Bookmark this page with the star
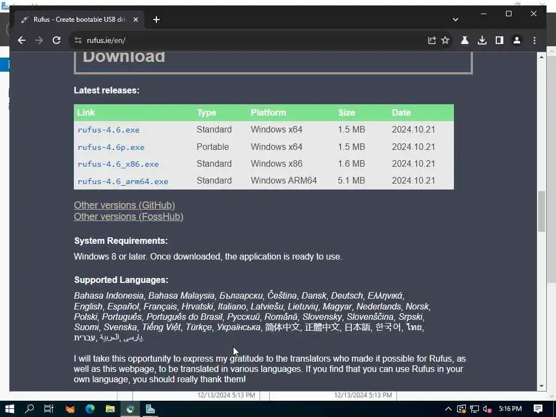The width and height of the screenshot is (556, 417). pyautogui.click(x=445, y=40)
